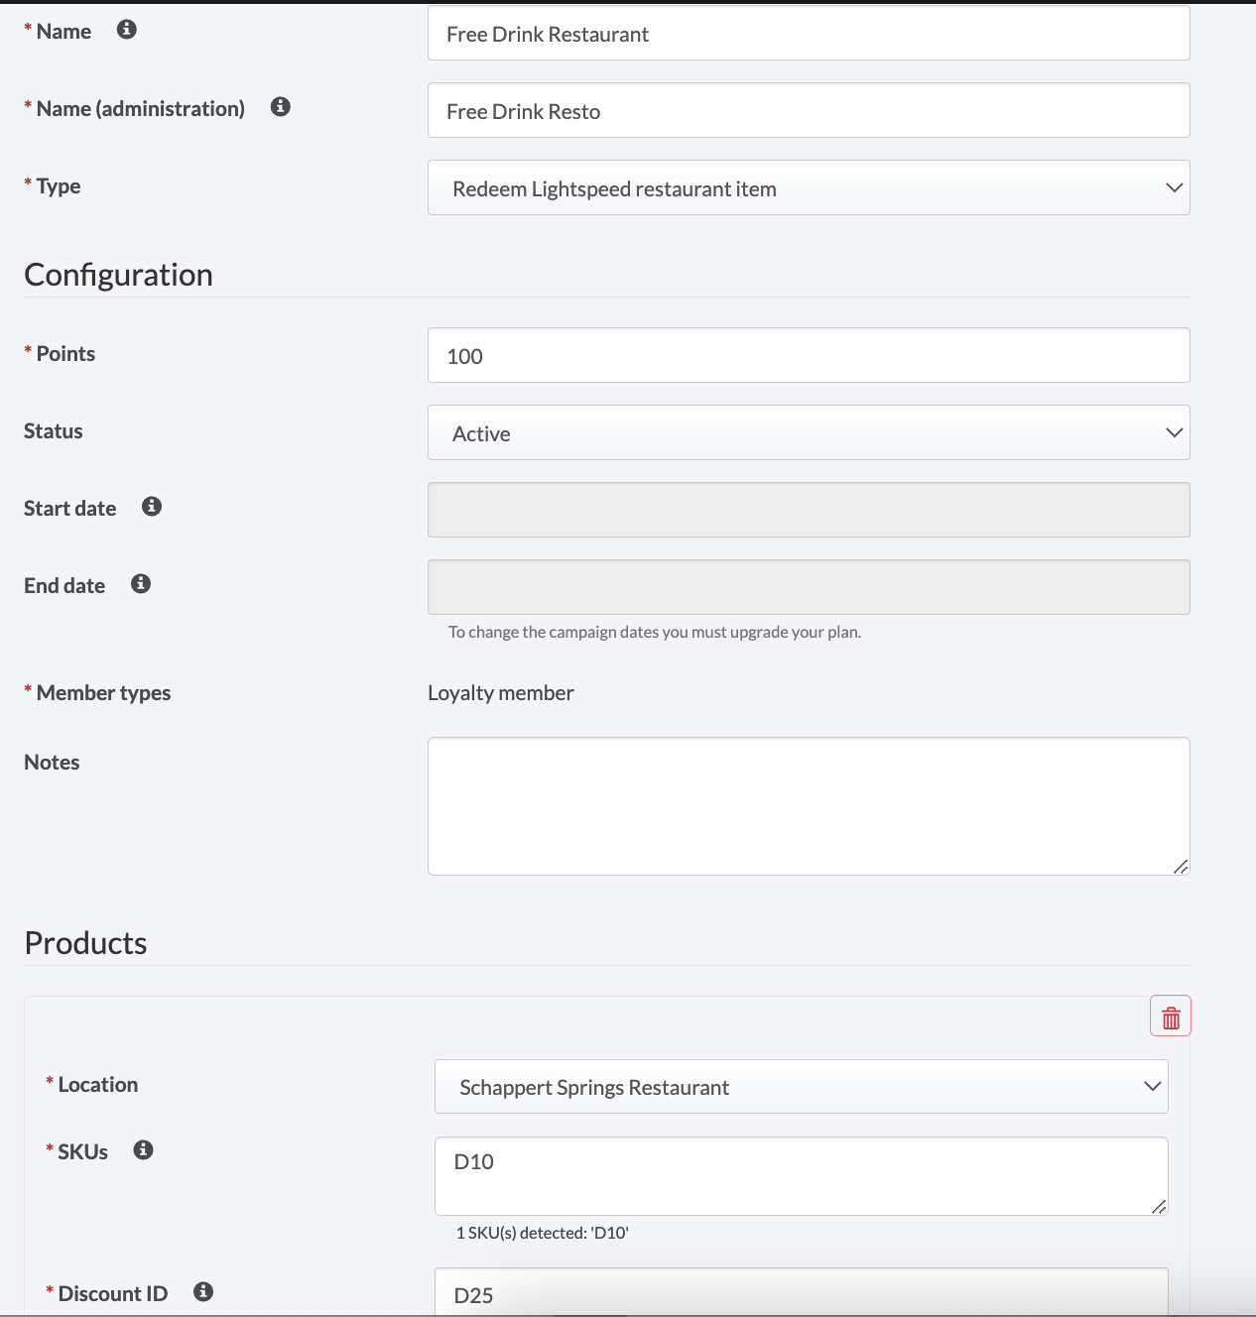Click the Notes textarea resize handle
Viewport: 1256px width, 1317px height.
[1181, 867]
